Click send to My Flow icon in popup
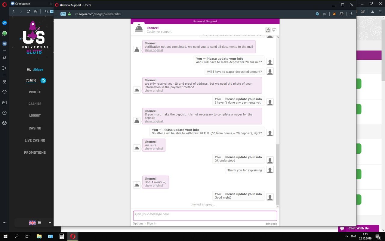 click(x=325, y=14)
